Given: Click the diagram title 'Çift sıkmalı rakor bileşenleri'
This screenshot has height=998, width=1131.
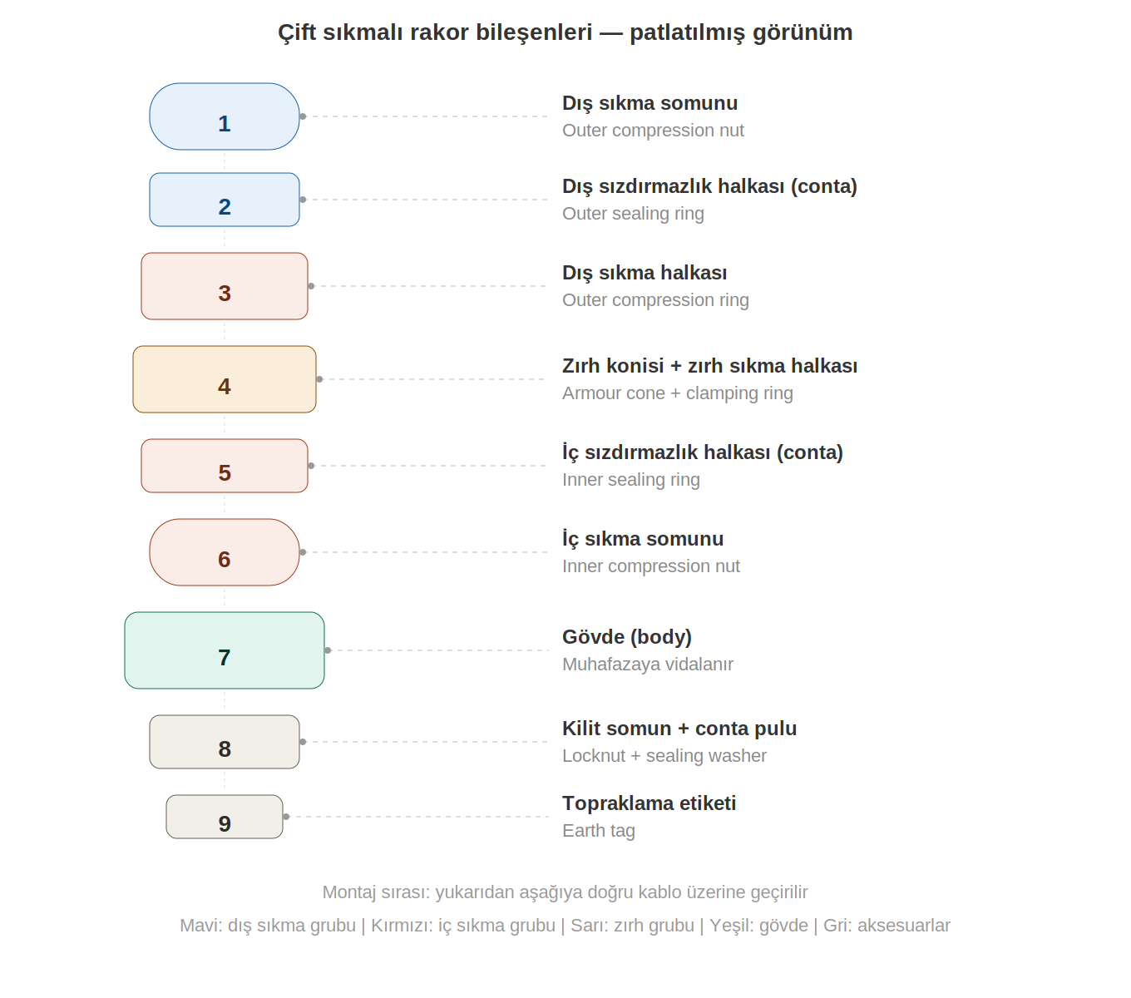Looking at the screenshot, I should 565,32.
